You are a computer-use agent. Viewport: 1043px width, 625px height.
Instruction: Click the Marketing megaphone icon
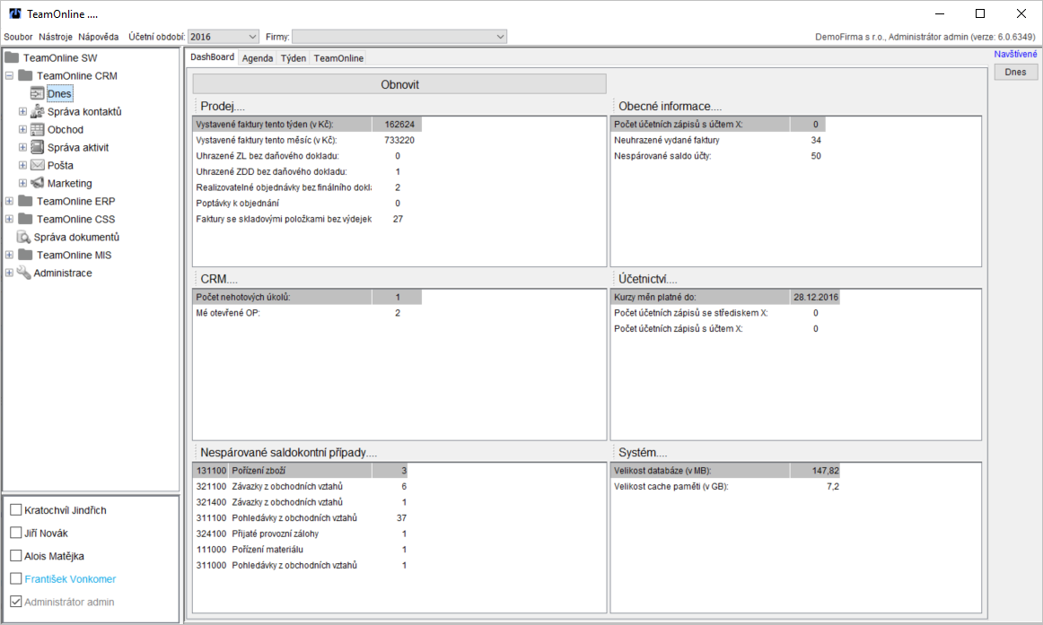pos(37,184)
